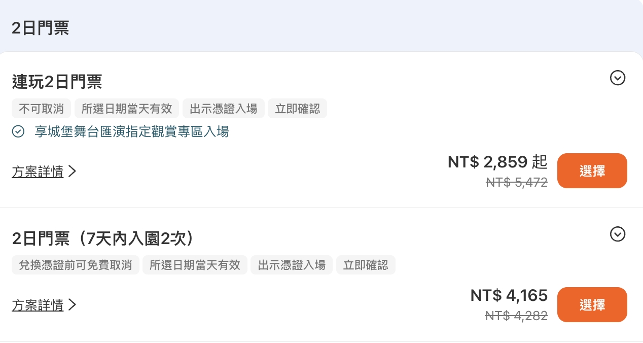Image resolution: width=643 pixels, height=343 pixels.
Task: Click the downward chevron icon on first ticket row
Action: point(618,78)
